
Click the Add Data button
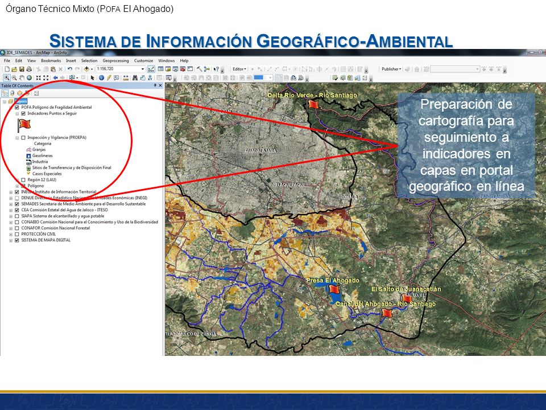click(86, 69)
